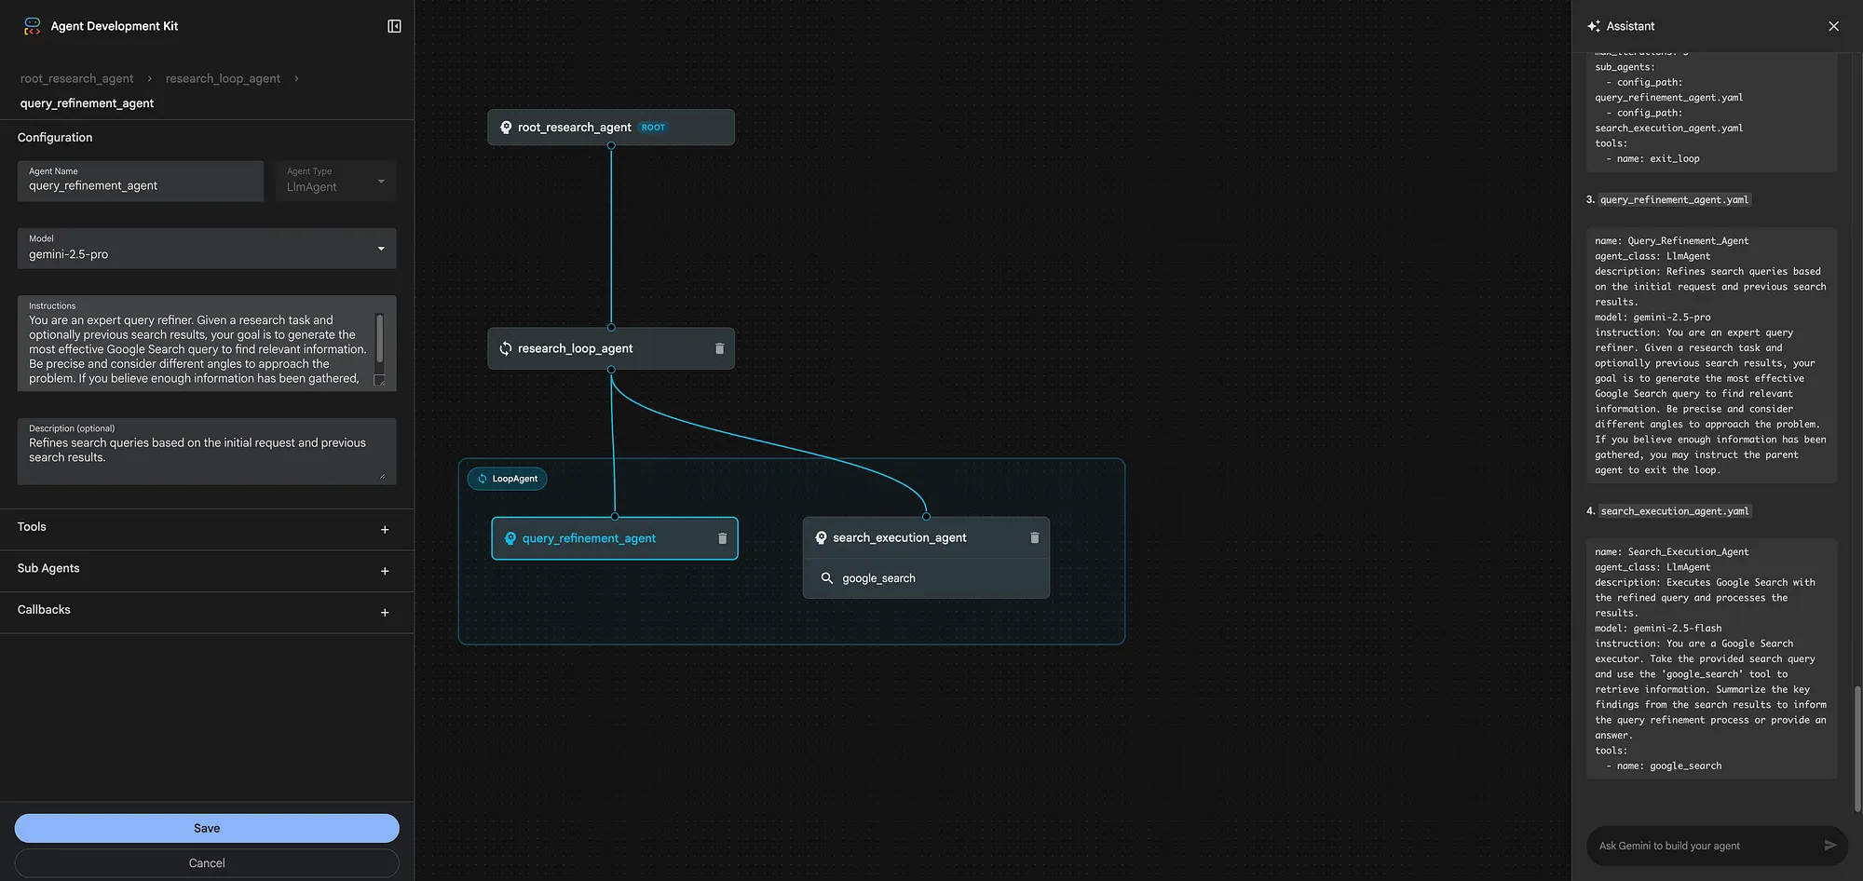Click the research_loop_agent loop icon
This screenshot has height=881, width=1863.
coord(506,348)
